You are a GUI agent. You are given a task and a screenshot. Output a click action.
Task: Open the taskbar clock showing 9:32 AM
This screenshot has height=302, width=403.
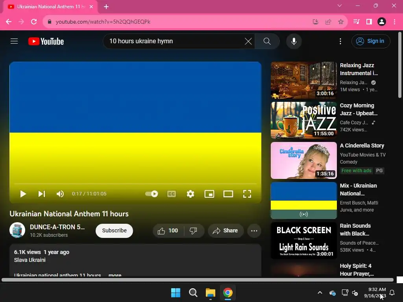click(375, 293)
